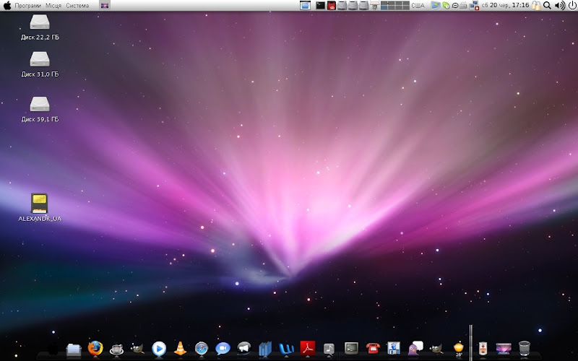Click the chat bubble tray icon
The image size is (578, 361).
point(455,6)
